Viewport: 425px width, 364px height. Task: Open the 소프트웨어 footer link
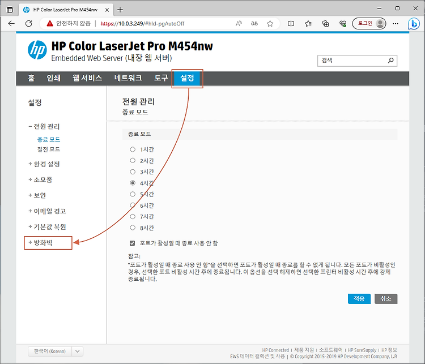click(331, 350)
